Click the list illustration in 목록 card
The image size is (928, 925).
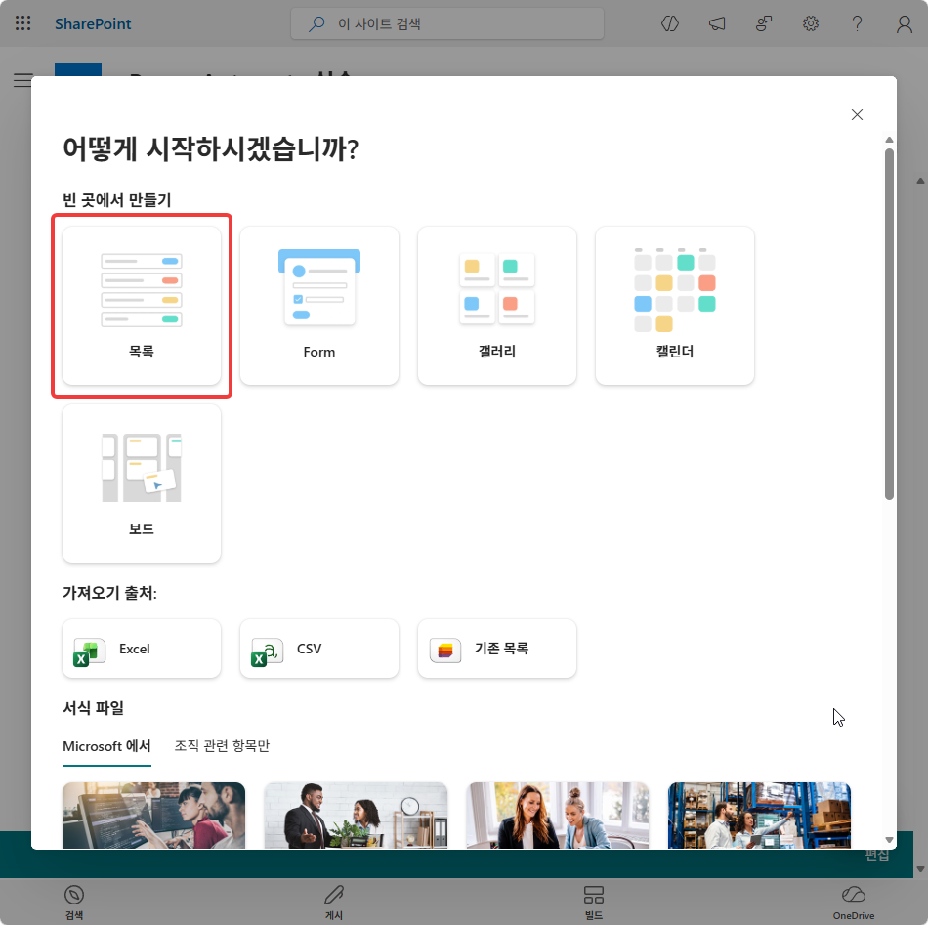point(142,290)
